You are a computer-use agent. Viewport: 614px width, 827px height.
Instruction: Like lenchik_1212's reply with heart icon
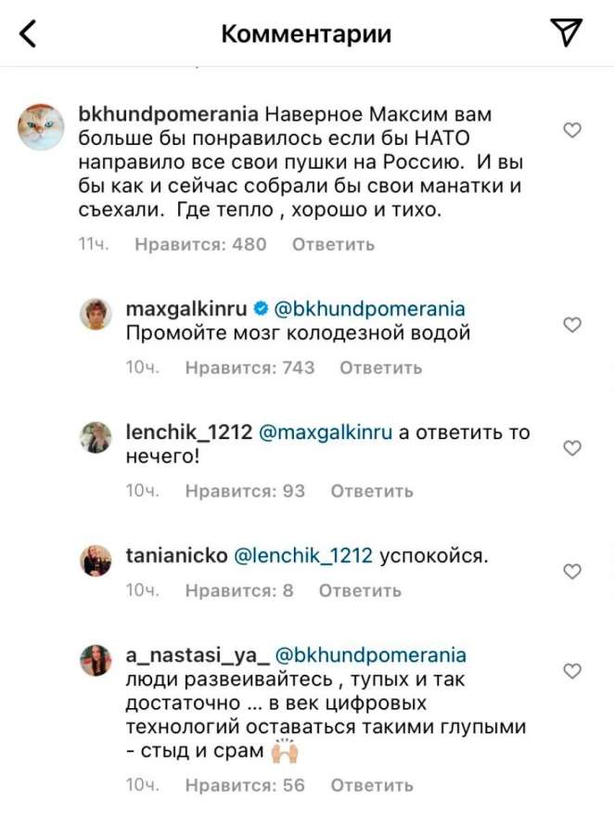click(572, 447)
